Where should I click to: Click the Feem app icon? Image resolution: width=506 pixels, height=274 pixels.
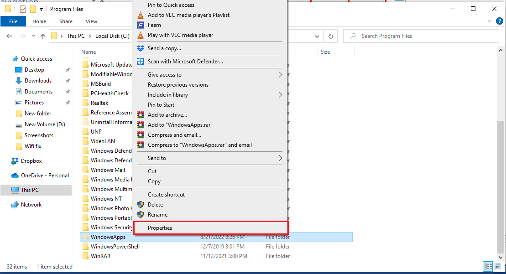coord(141,25)
